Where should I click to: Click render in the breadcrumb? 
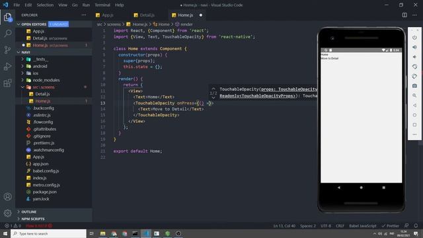click(186, 24)
